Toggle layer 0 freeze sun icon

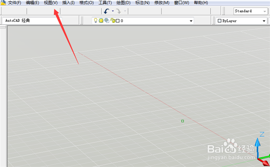[x=101, y=21]
